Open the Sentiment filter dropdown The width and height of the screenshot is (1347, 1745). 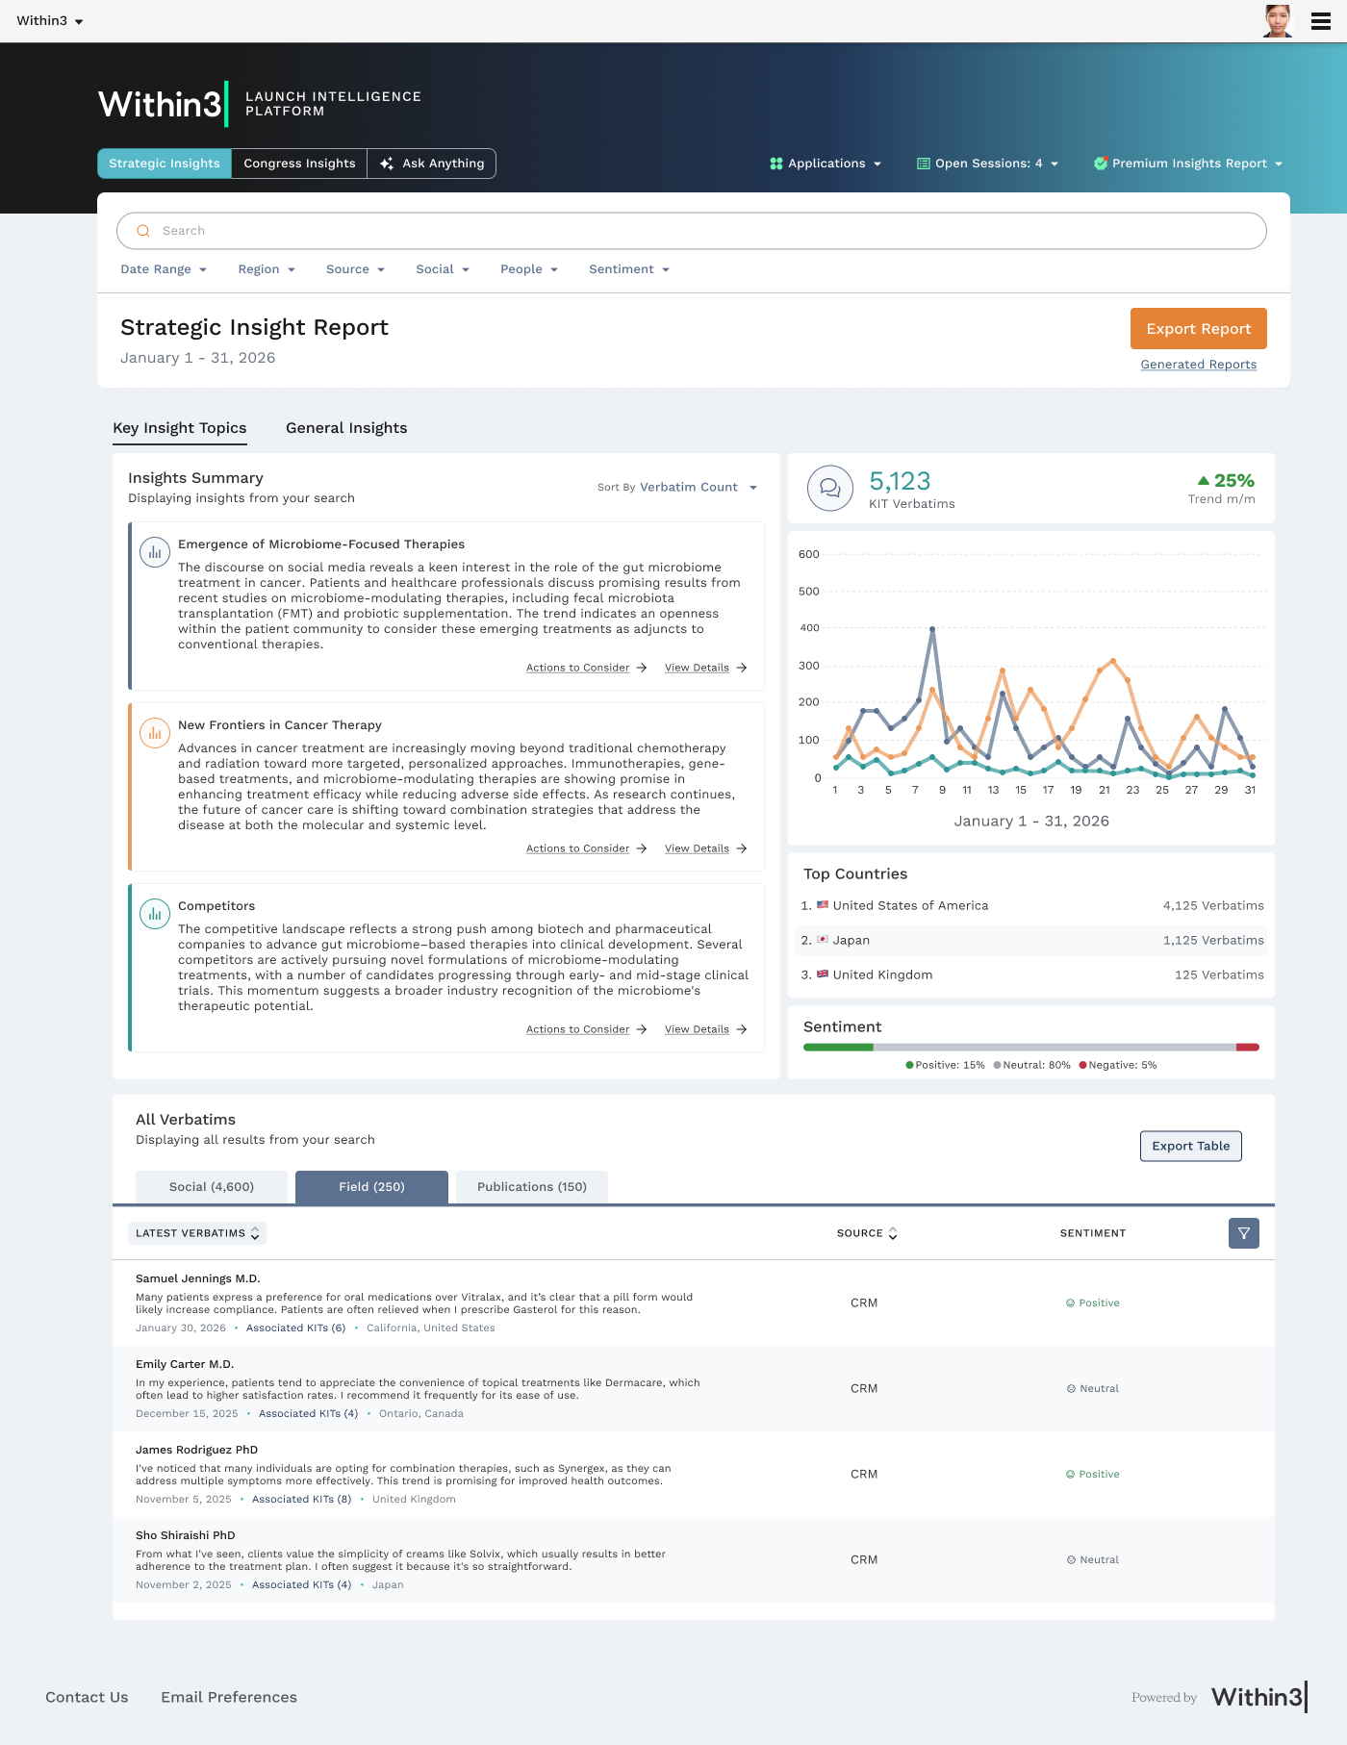tap(629, 269)
